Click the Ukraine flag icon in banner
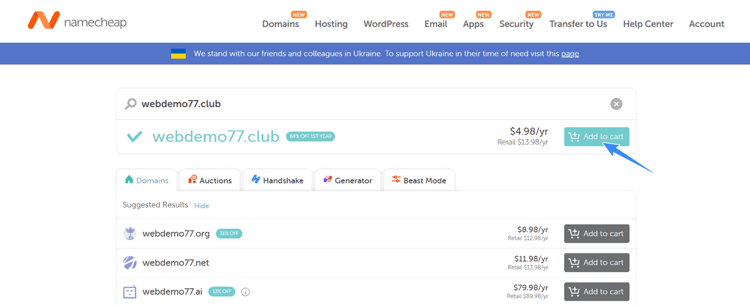The width and height of the screenshot is (750, 305). pos(179,54)
